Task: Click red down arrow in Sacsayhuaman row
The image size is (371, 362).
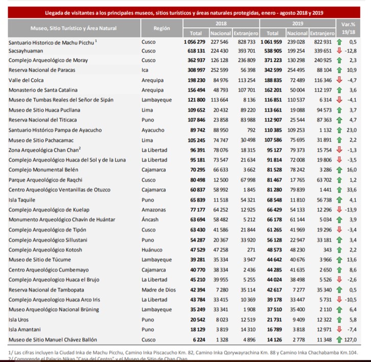Action: [339, 51]
